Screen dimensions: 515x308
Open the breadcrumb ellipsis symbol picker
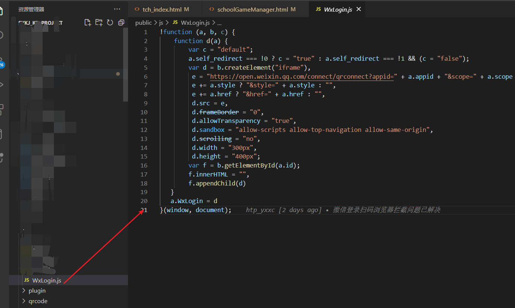click(219, 23)
